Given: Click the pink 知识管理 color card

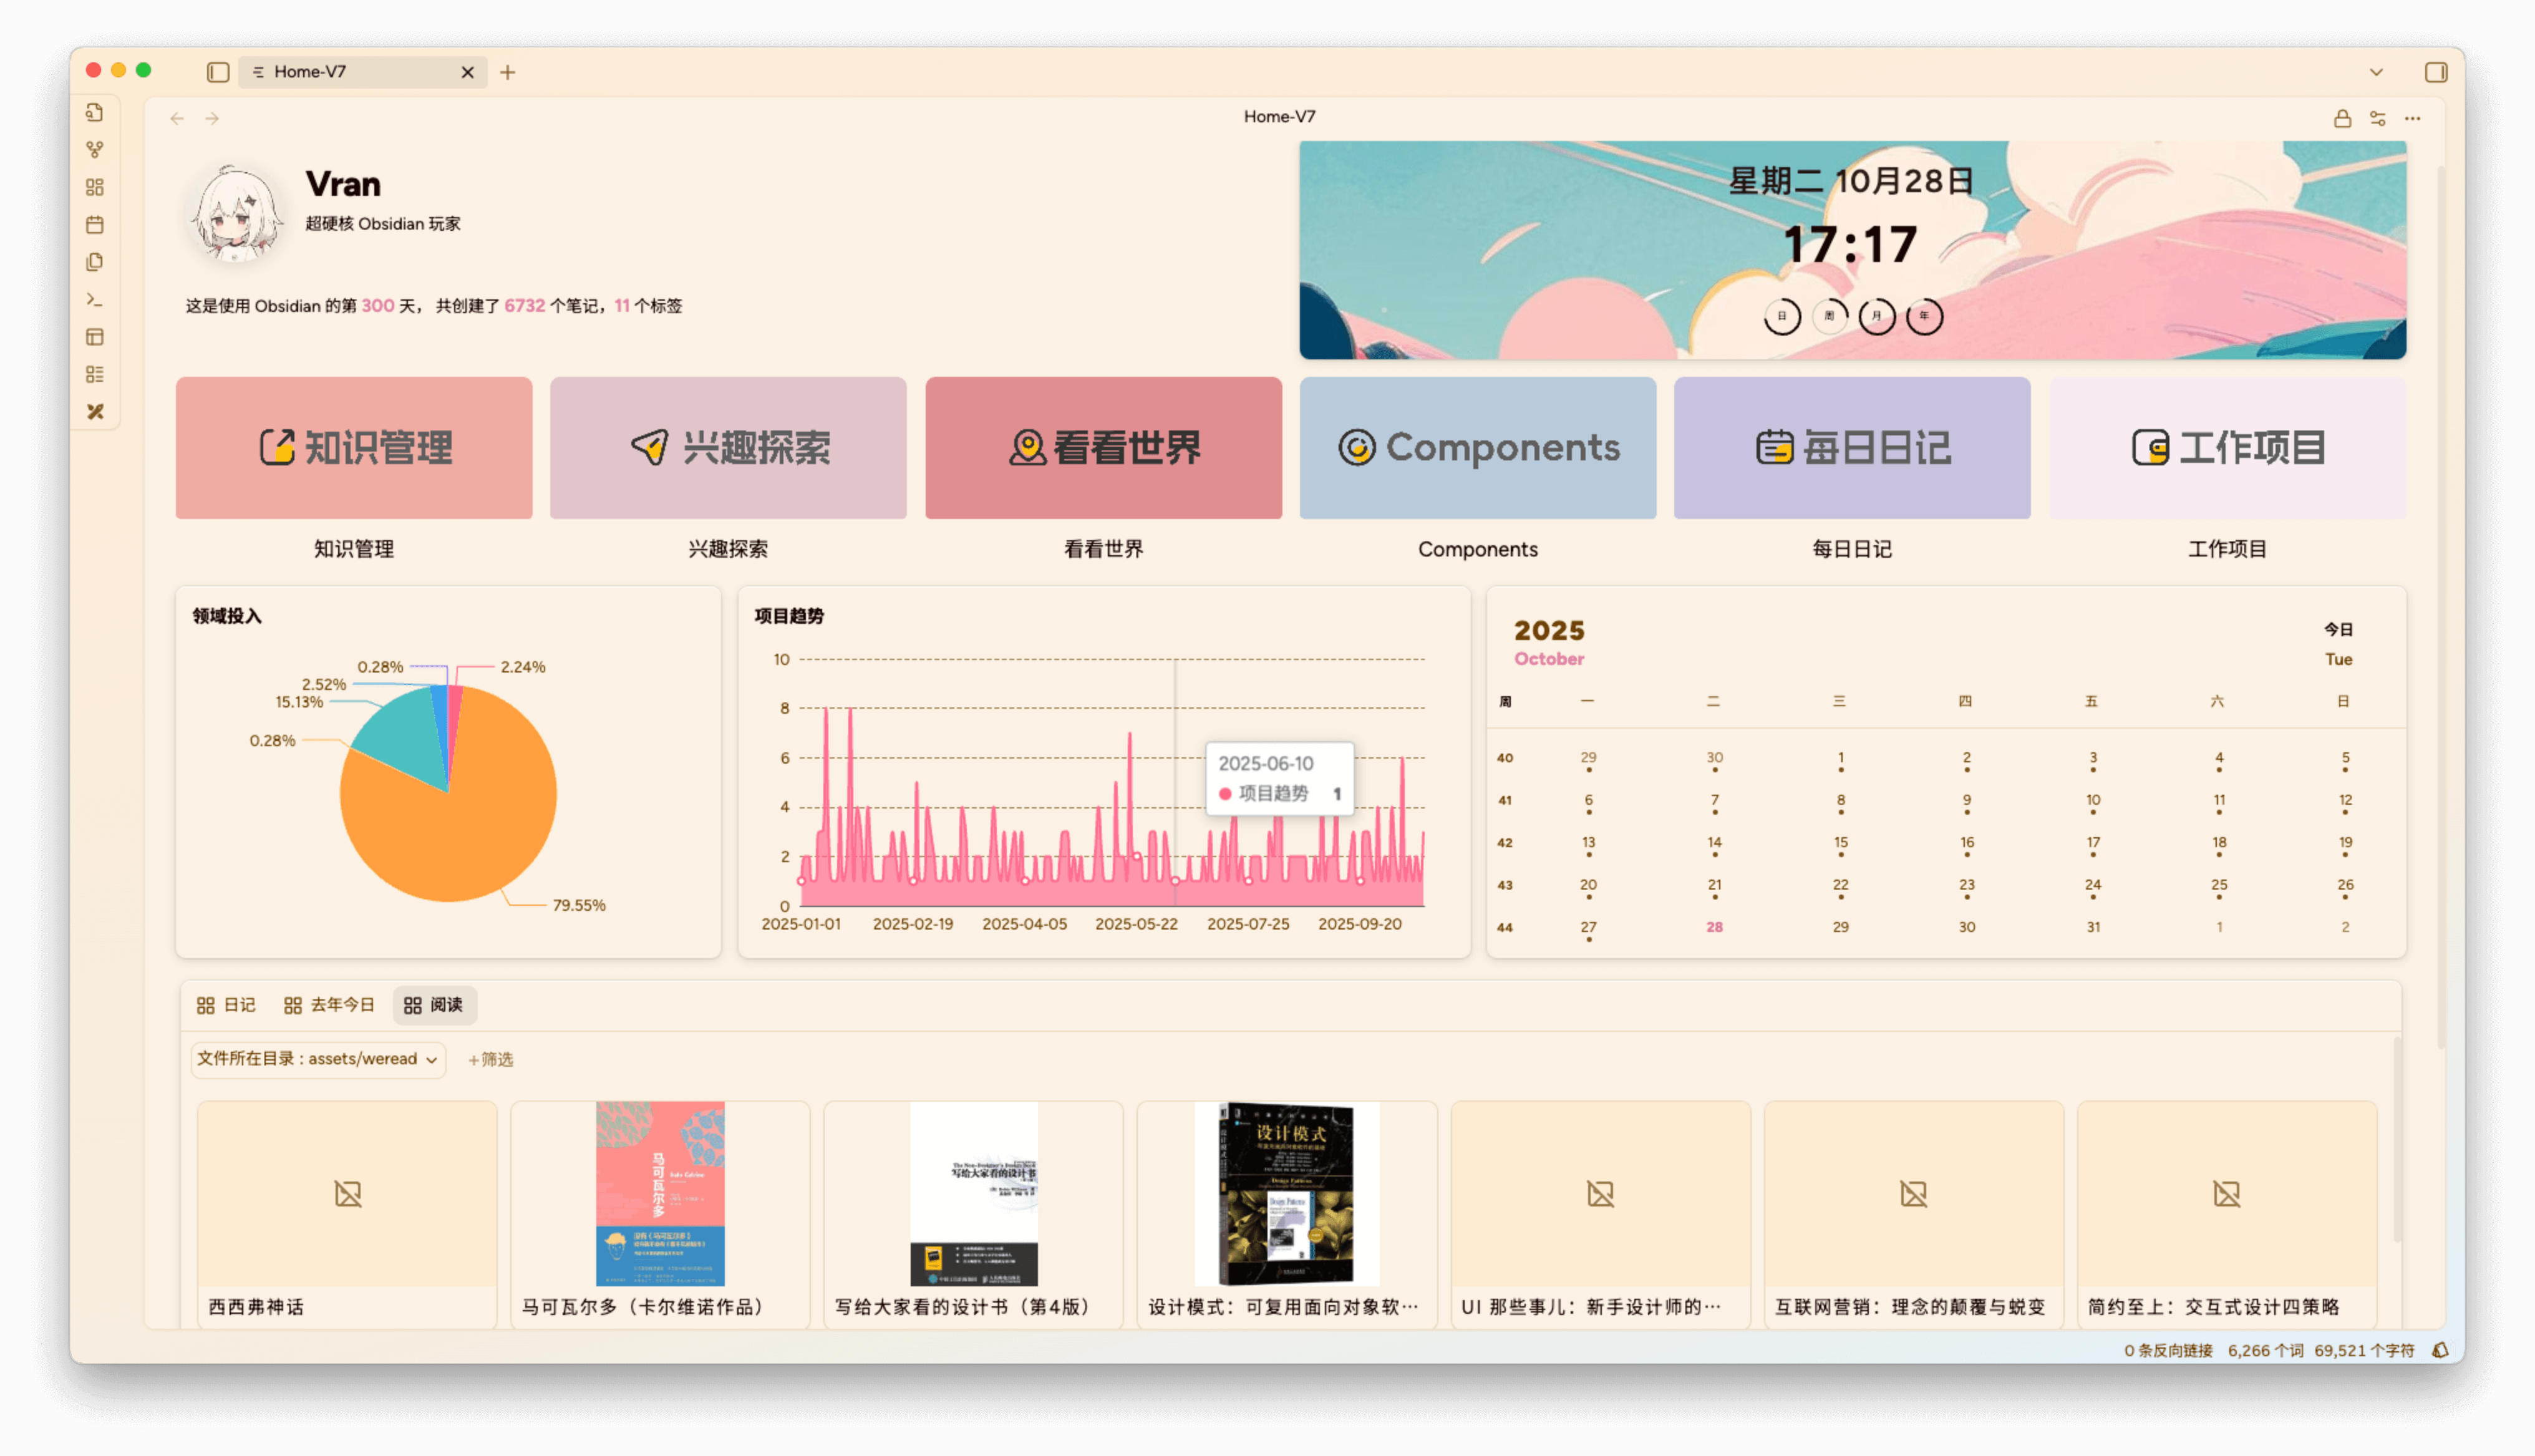Looking at the screenshot, I should pyautogui.click(x=354, y=448).
